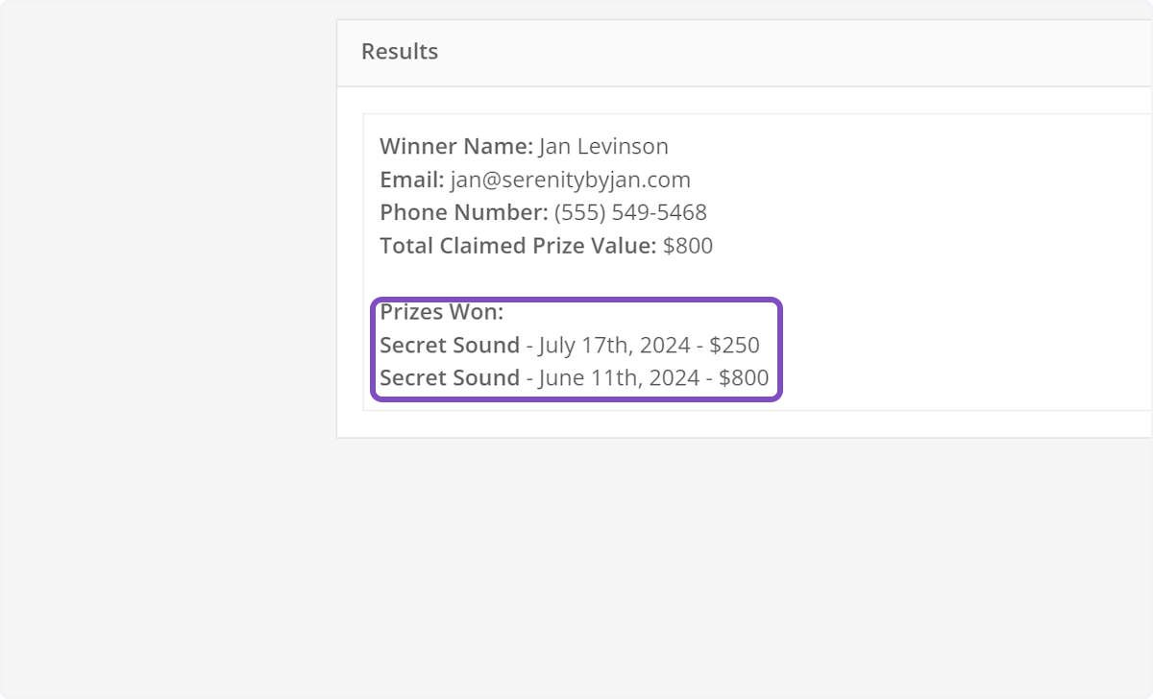Click the Total Claimed Prize Value label
This screenshot has height=699, width=1153.
pos(519,246)
